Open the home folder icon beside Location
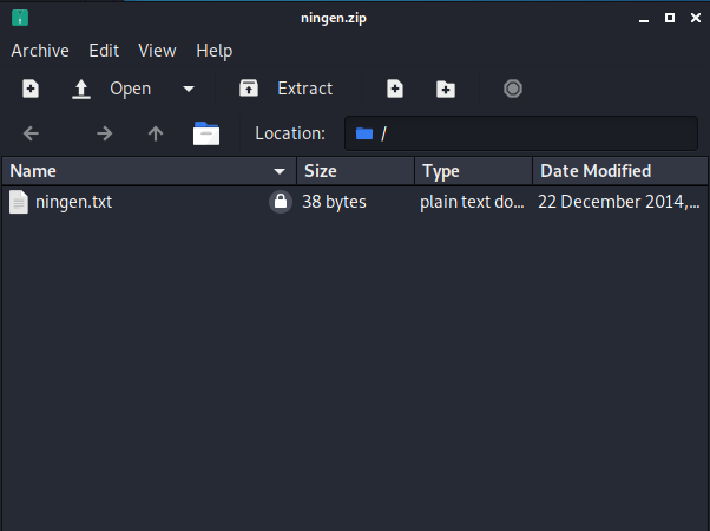Viewport: 710px width, 531px height. point(206,133)
